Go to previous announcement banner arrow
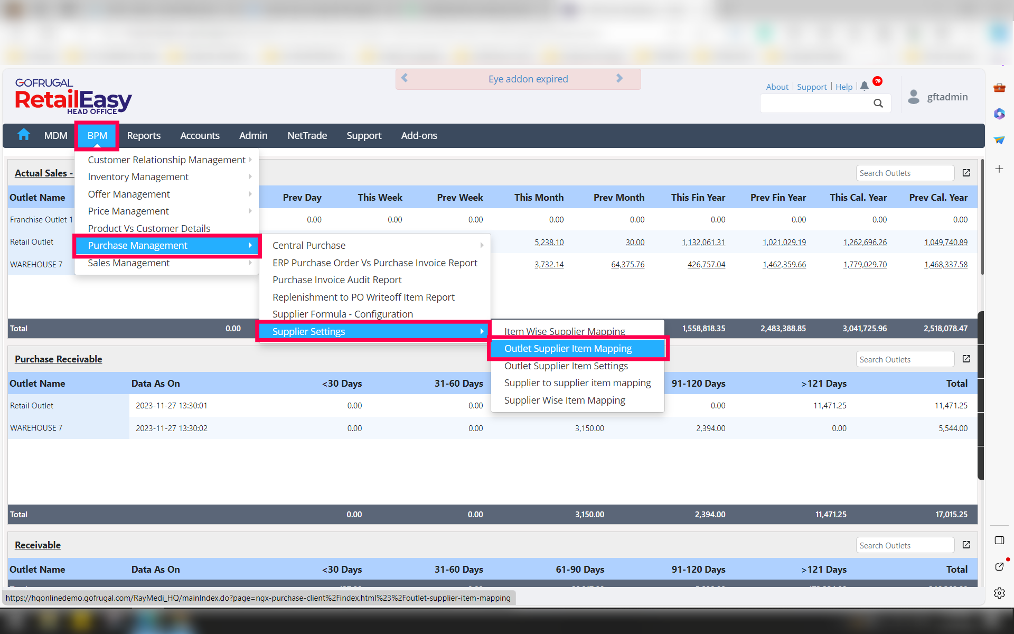 tap(405, 78)
